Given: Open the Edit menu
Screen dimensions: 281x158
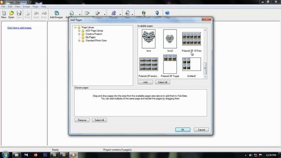Looking at the screenshot, I should pyautogui.click(x=10, y=7).
